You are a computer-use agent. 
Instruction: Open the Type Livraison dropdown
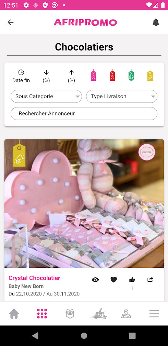point(122,97)
